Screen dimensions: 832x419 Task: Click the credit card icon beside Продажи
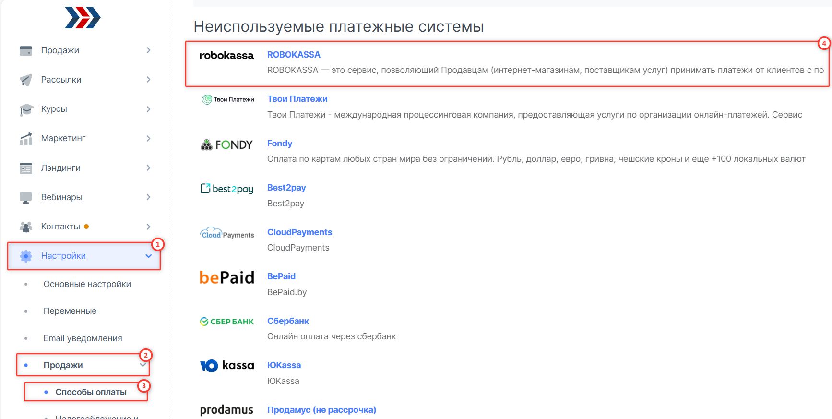(x=26, y=50)
